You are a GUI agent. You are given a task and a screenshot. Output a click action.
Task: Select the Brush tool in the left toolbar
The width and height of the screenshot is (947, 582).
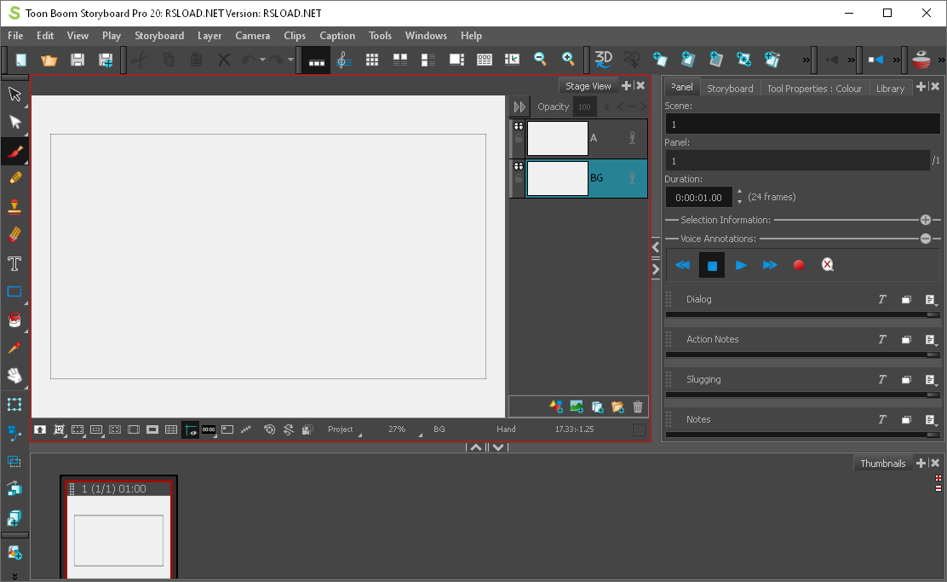tap(14, 150)
